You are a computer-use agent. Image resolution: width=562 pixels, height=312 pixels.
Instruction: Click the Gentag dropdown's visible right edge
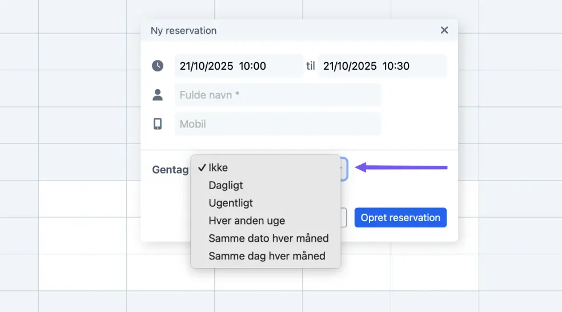click(344, 168)
